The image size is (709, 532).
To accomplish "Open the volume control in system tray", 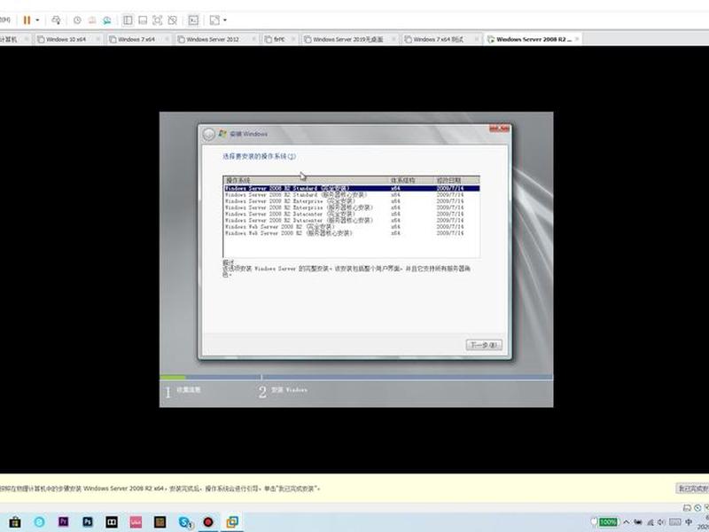I will (660, 522).
